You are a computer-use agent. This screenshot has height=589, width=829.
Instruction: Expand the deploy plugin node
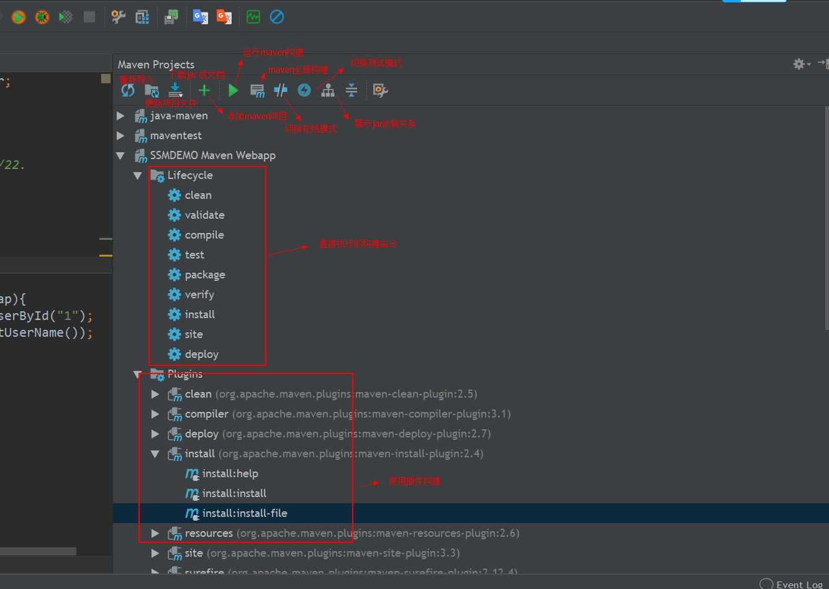click(x=155, y=434)
